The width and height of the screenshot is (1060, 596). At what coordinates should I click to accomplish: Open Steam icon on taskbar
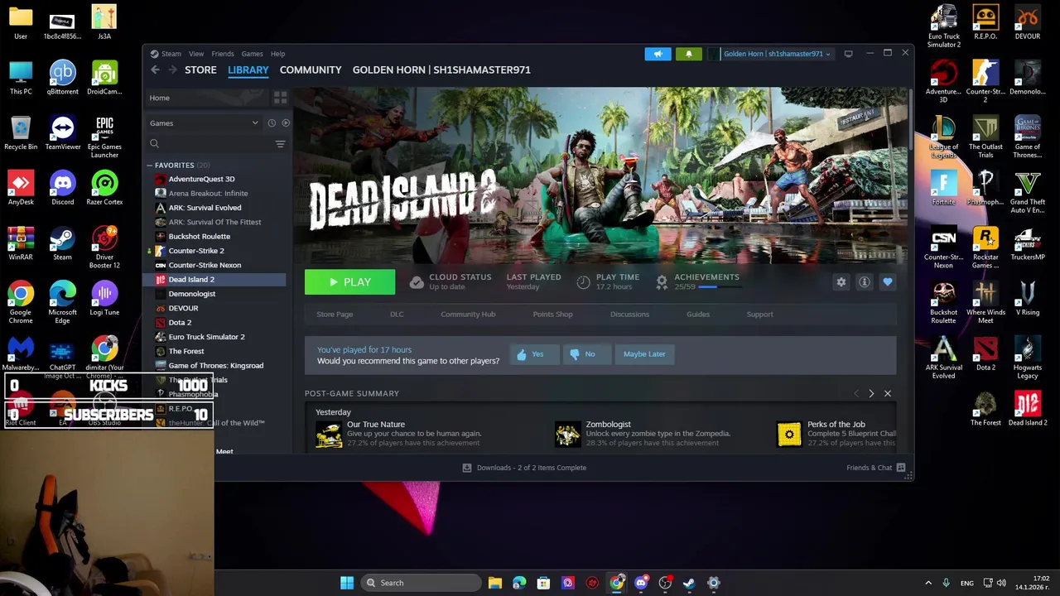point(689,583)
